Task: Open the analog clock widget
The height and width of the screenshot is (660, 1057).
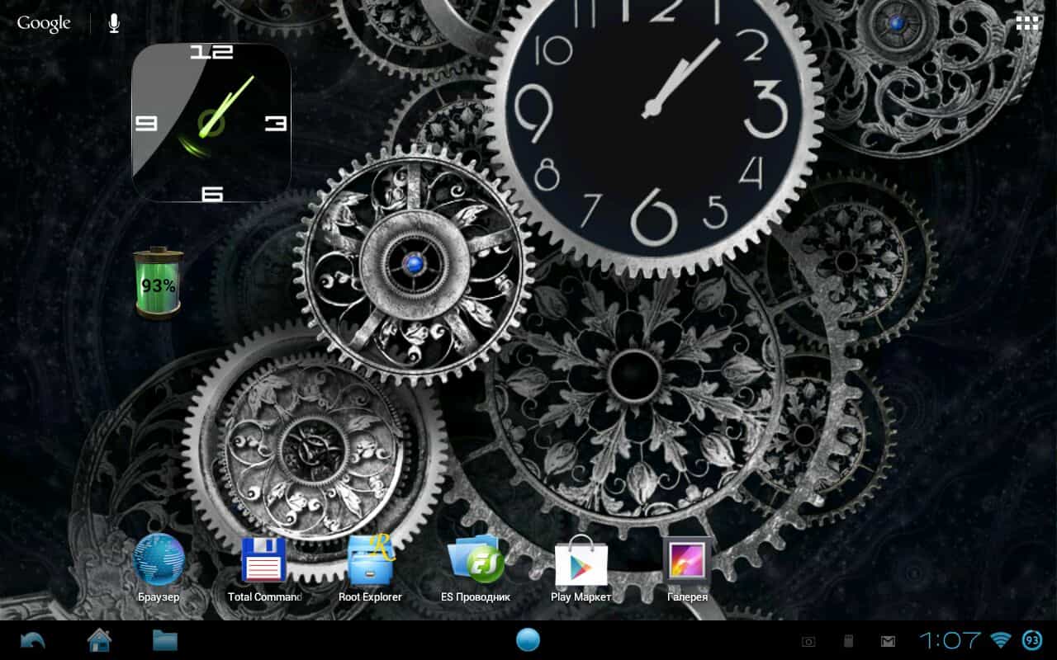Action: (211, 120)
